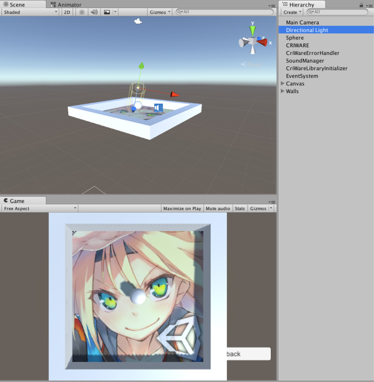
Task: Select CriWareErrorHandler in Hierarchy
Action: pos(326,53)
